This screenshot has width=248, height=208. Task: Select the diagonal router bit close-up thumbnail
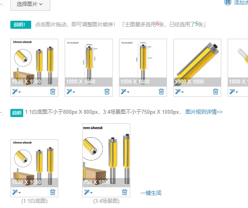click(x=197, y=63)
